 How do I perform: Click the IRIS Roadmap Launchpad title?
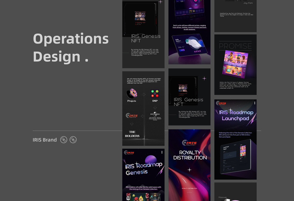tap(236, 115)
